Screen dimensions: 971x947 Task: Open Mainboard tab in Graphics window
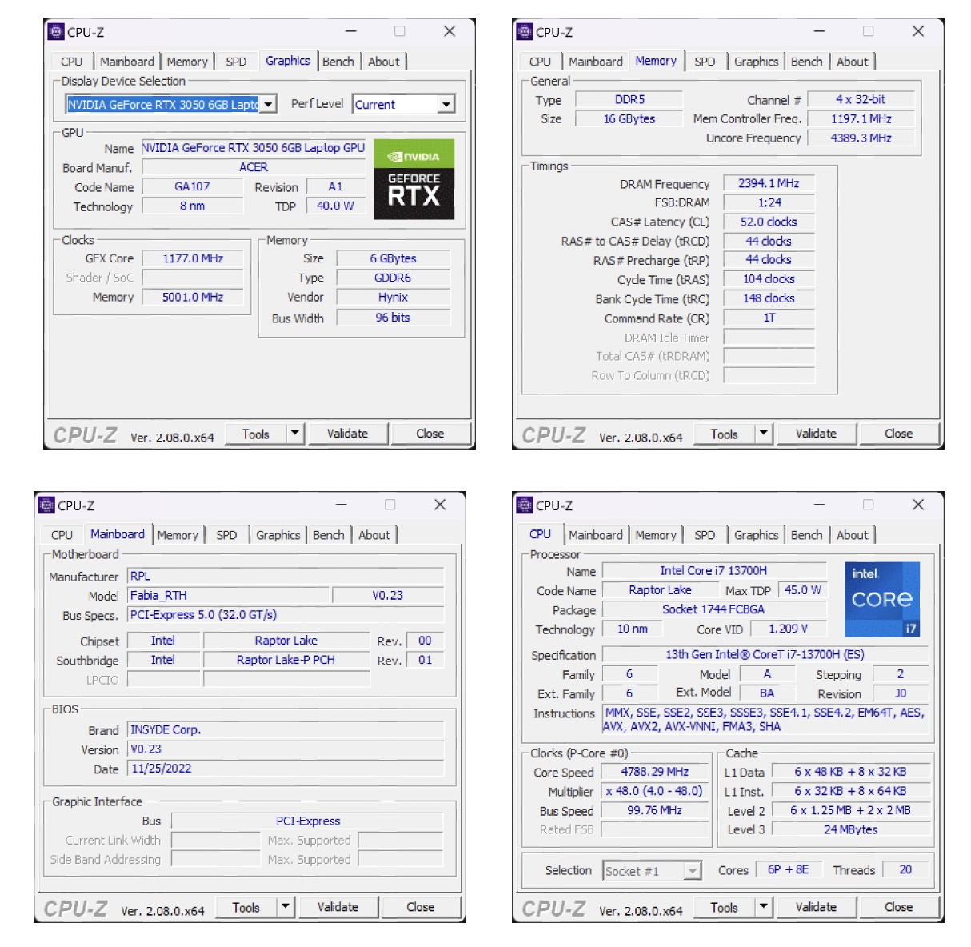click(126, 62)
